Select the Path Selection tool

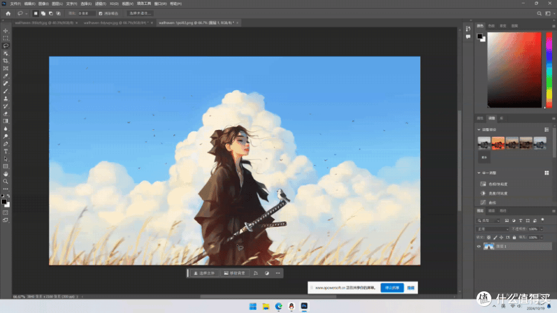click(x=6, y=159)
